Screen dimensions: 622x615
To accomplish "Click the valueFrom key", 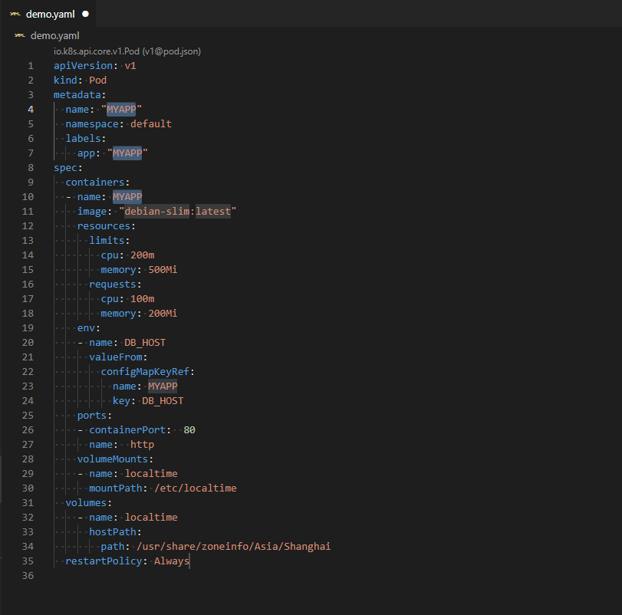I will [117, 357].
